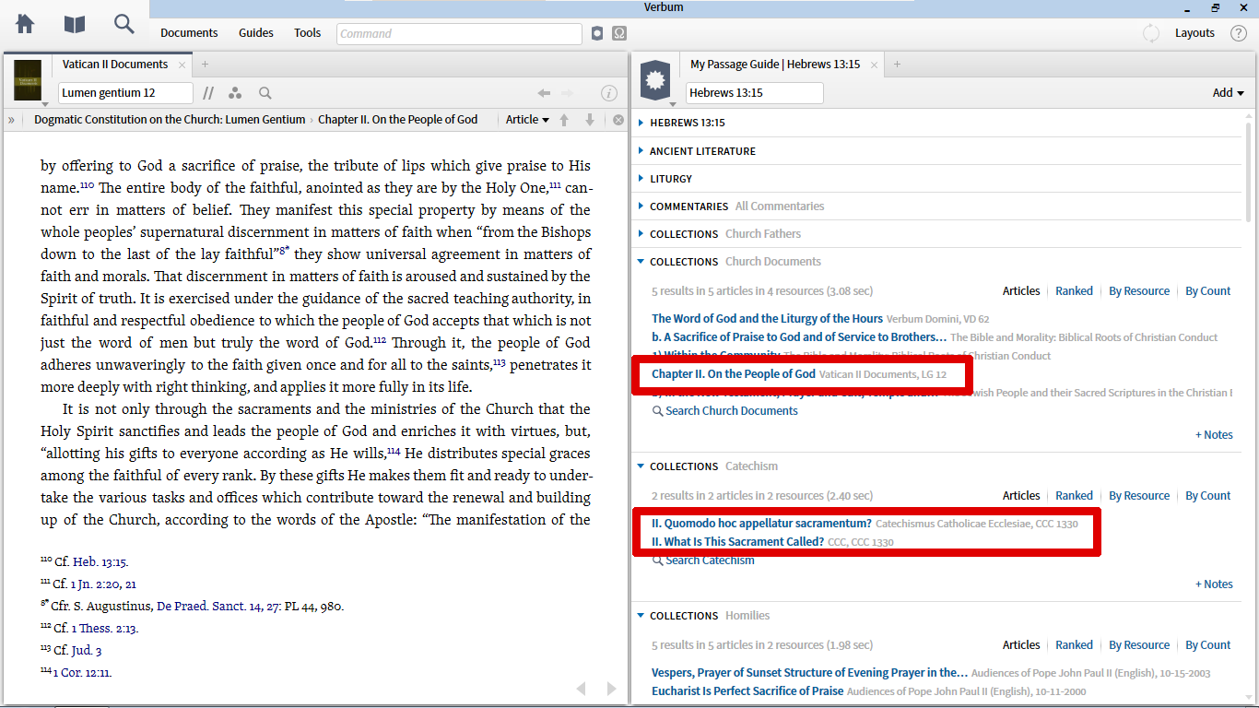Click the sync refresh icon near Layouts
The width and height of the screenshot is (1259, 708).
point(1151,33)
